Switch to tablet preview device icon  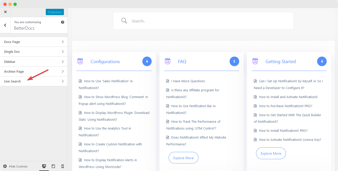[53, 166]
